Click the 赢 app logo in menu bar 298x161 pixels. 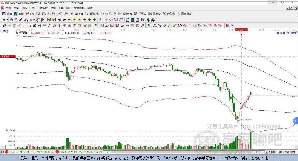coord(2,8)
